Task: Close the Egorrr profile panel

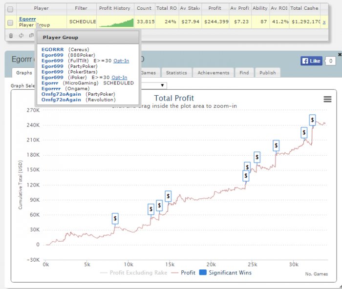Action: (x=340, y=55)
